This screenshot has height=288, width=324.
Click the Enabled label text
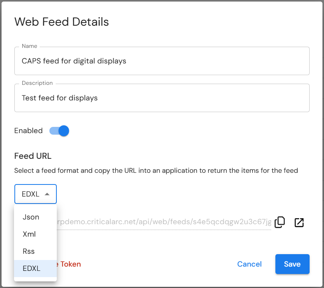point(28,131)
